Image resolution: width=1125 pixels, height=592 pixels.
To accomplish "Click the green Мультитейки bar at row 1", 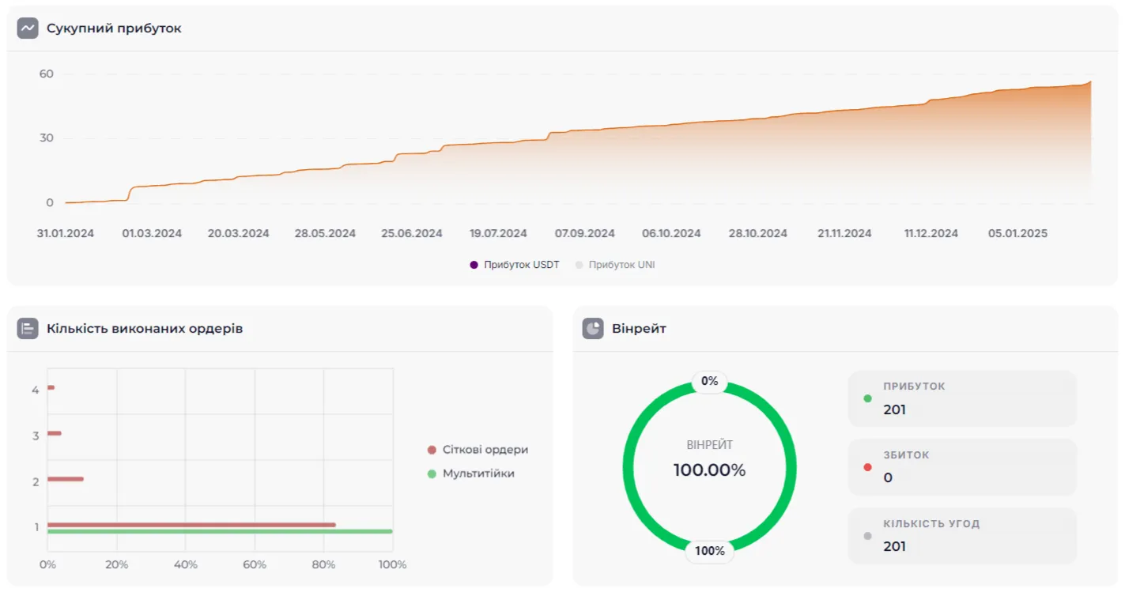I will pyautogui.click(x=220, y=531).
